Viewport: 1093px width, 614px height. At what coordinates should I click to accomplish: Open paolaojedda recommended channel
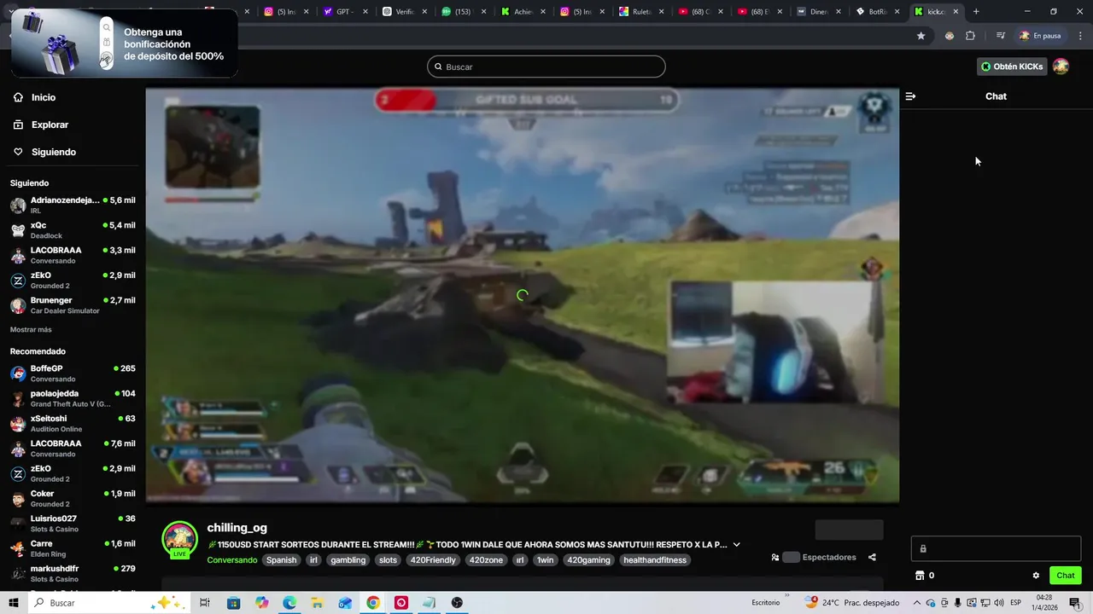pos(73,398)
